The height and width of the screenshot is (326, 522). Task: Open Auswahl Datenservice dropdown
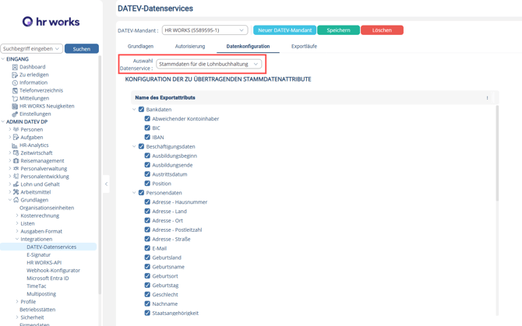click(x=209, y=64)
